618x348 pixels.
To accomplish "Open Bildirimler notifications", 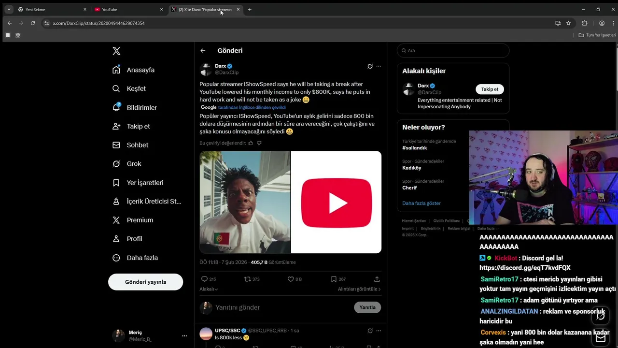I will coord(135,107).
